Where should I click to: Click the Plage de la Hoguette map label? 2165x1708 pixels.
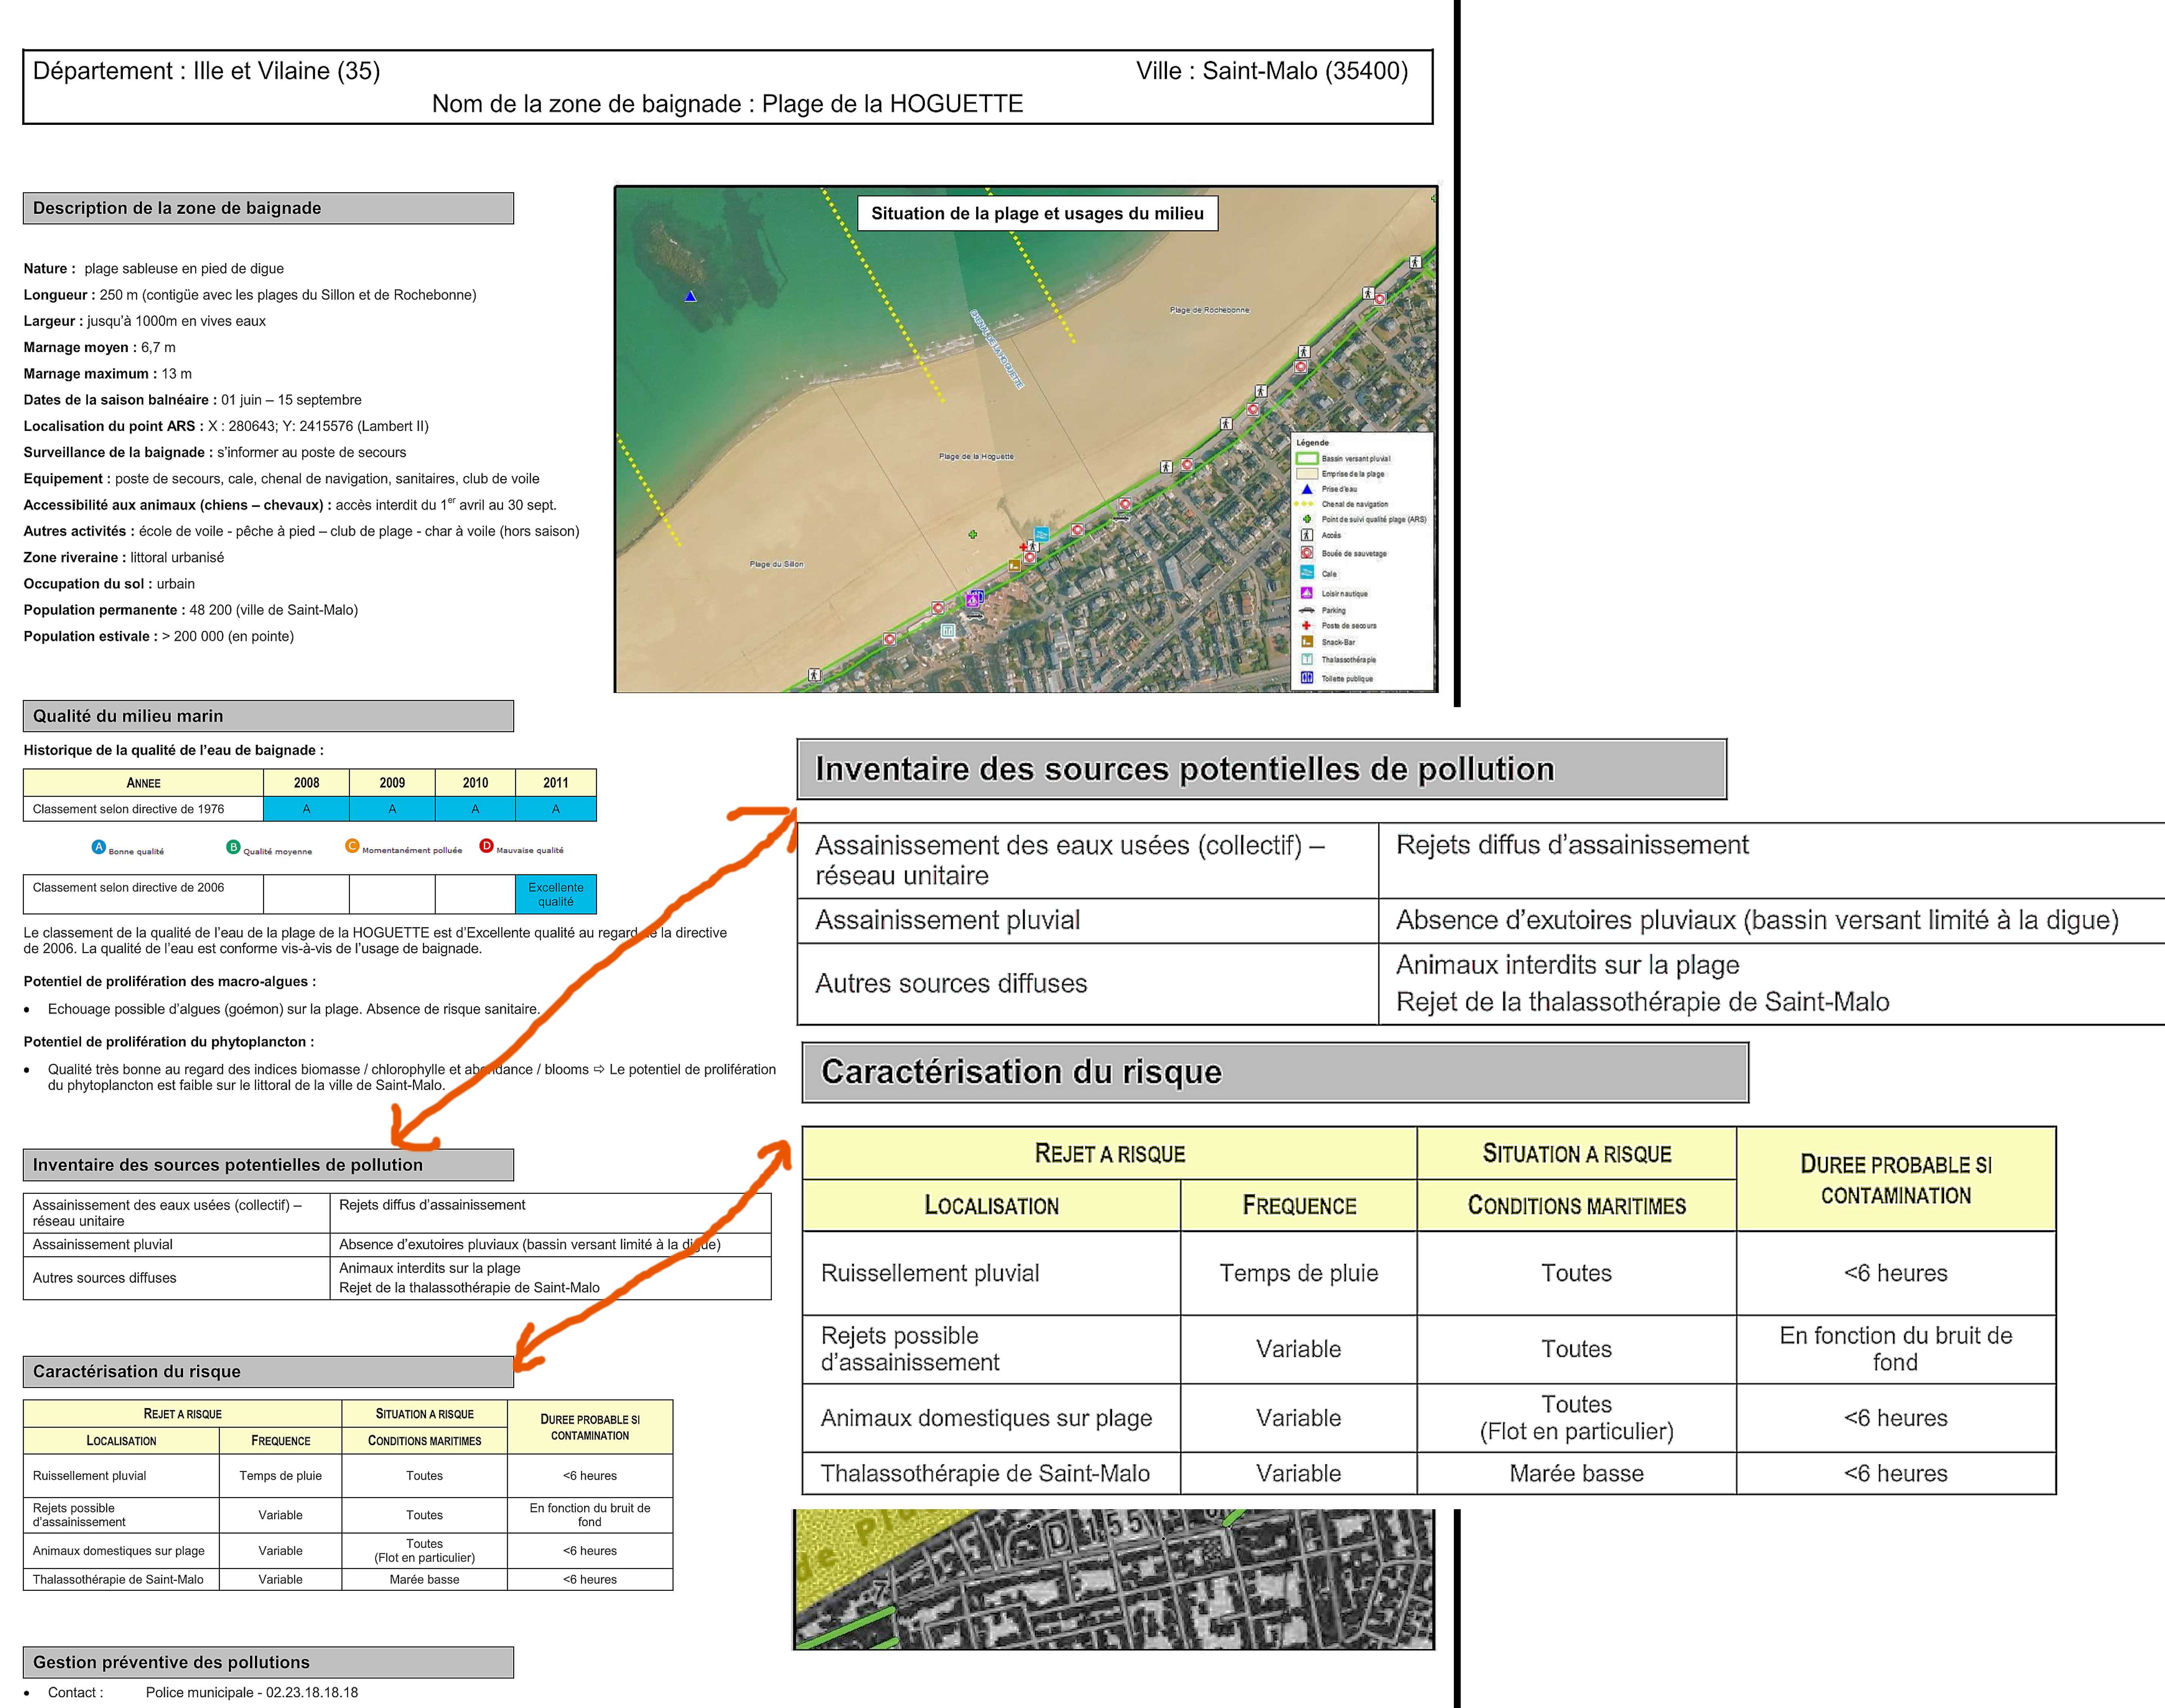(x=976, y=456)
